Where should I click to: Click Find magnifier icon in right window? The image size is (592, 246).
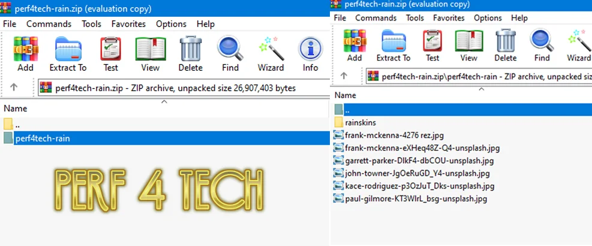pos(542,40)
